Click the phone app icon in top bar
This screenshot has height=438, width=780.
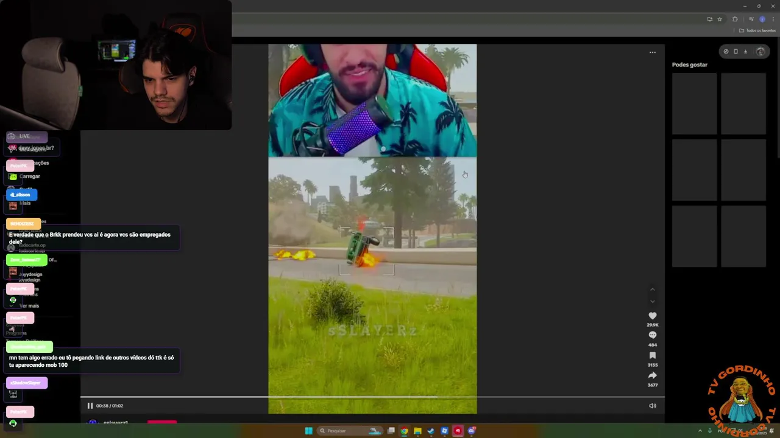[x=736, y=52]
